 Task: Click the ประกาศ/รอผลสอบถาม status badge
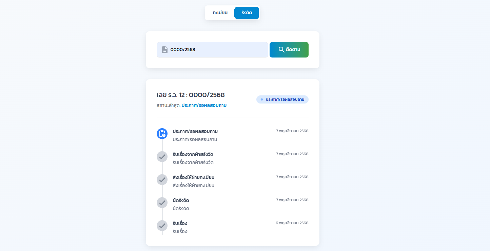click(x=282, y=99)
